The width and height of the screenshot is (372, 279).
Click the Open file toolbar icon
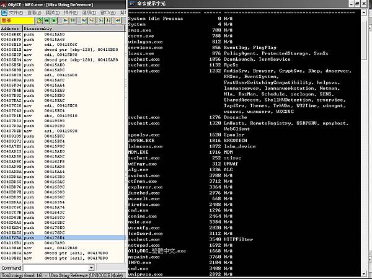click(40, 21)
